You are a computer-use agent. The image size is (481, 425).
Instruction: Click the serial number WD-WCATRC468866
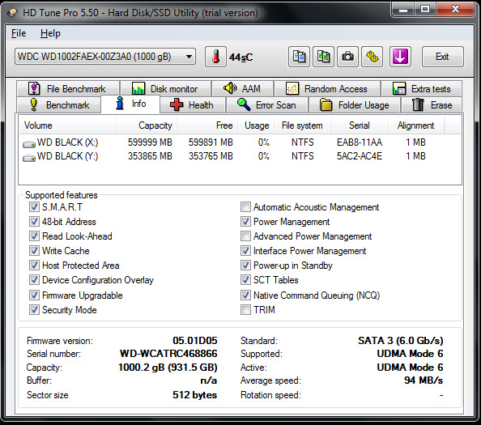(x=168, y=354)
